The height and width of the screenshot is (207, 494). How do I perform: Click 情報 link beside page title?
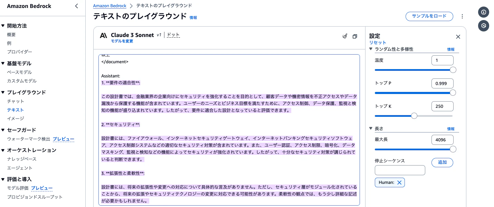click(x=193, y=18)
